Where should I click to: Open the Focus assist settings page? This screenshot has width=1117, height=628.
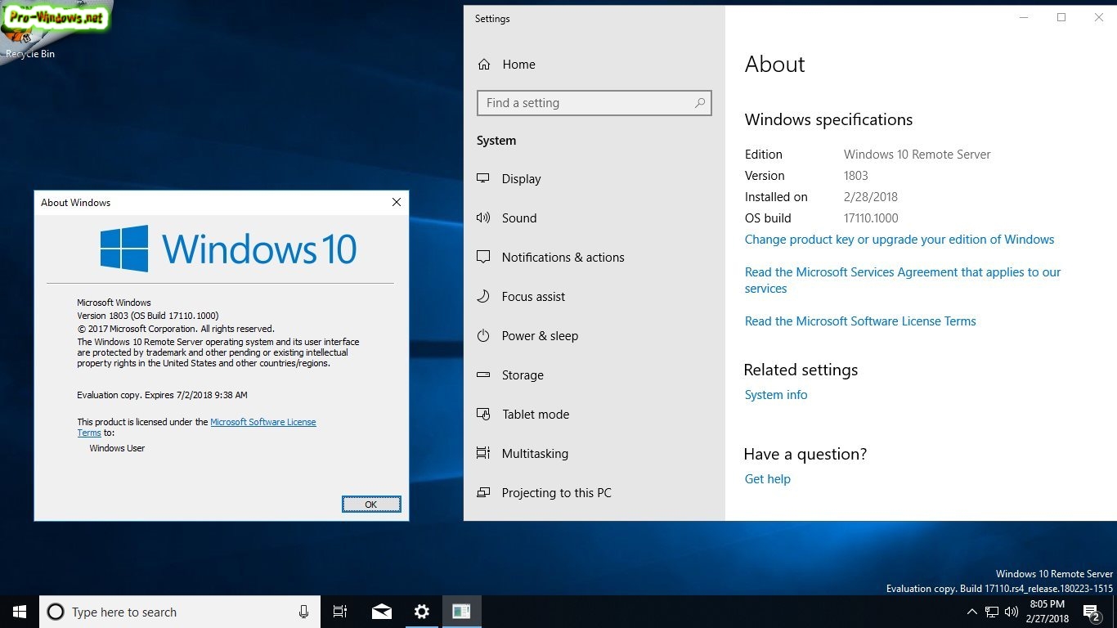533,297
